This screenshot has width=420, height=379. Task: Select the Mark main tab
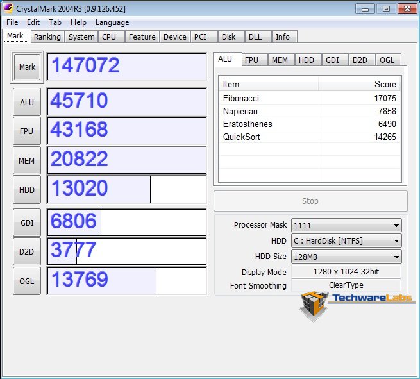pyautogui.click(x=16, y=36)
